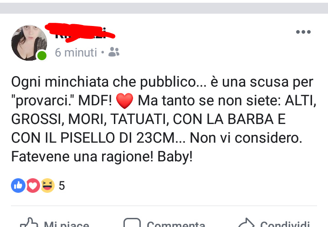The width and height of the screenshot is (328, 227).
Task: Click the share arrow icon
Action: (246, 222)
